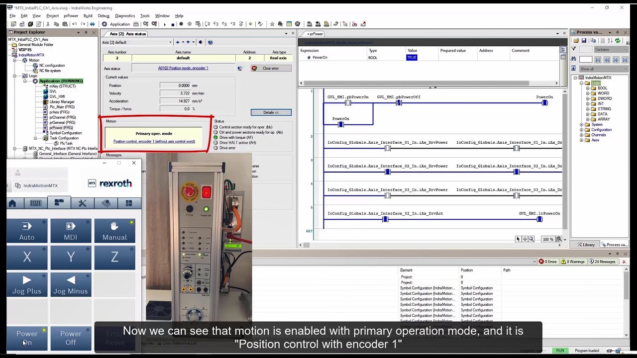Click the Details << button
This screenshot has width=637, height=358.
pos(271,112)
